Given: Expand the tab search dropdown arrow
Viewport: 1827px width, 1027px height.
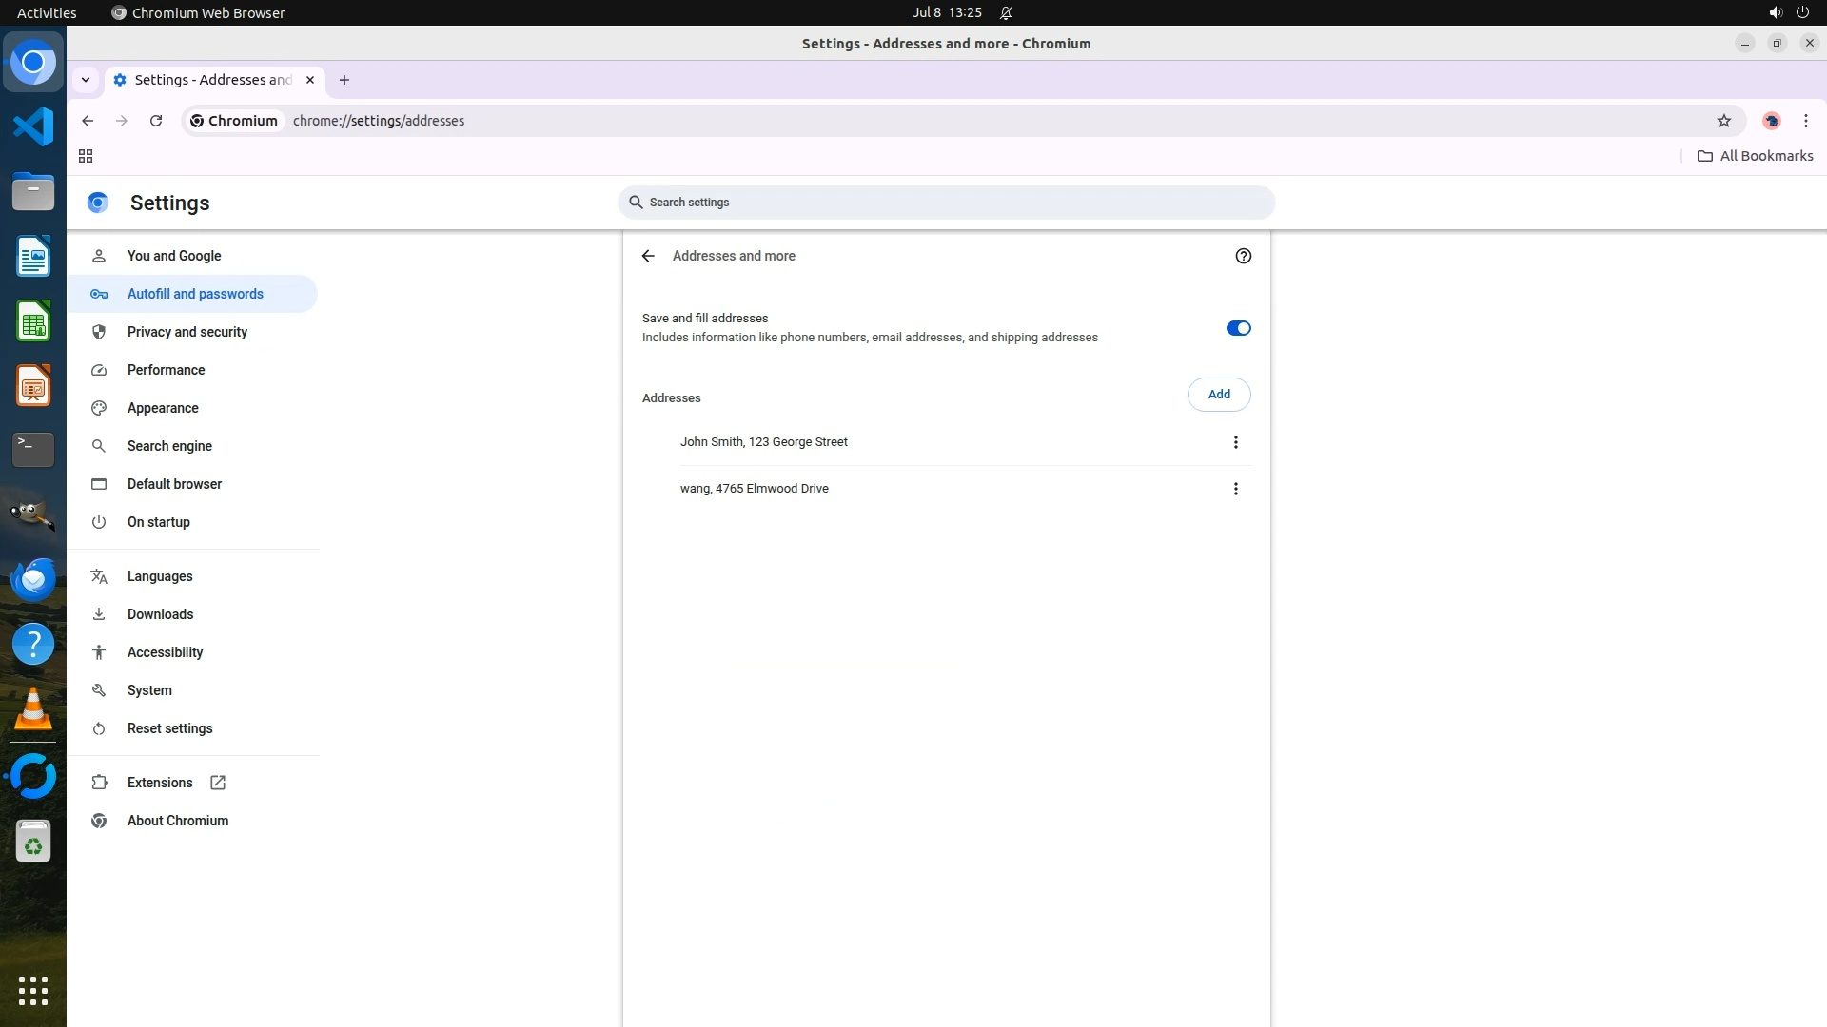Looking at the screenshot, I should tap(86, 80).
